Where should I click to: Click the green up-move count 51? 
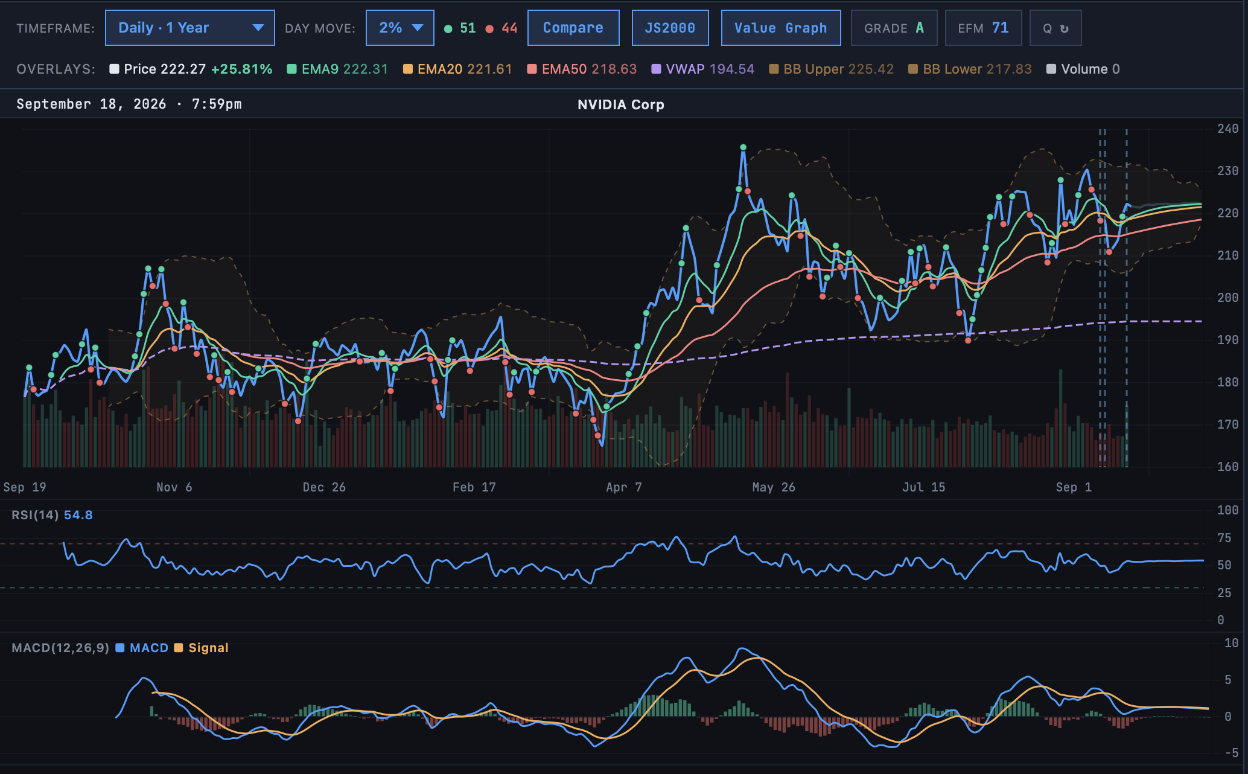[x=460, y=28]
